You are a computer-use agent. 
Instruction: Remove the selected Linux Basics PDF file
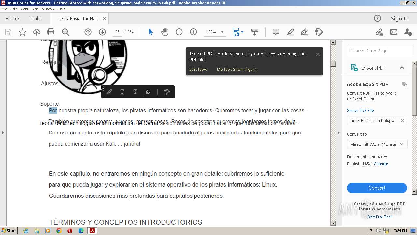point(403,120)
